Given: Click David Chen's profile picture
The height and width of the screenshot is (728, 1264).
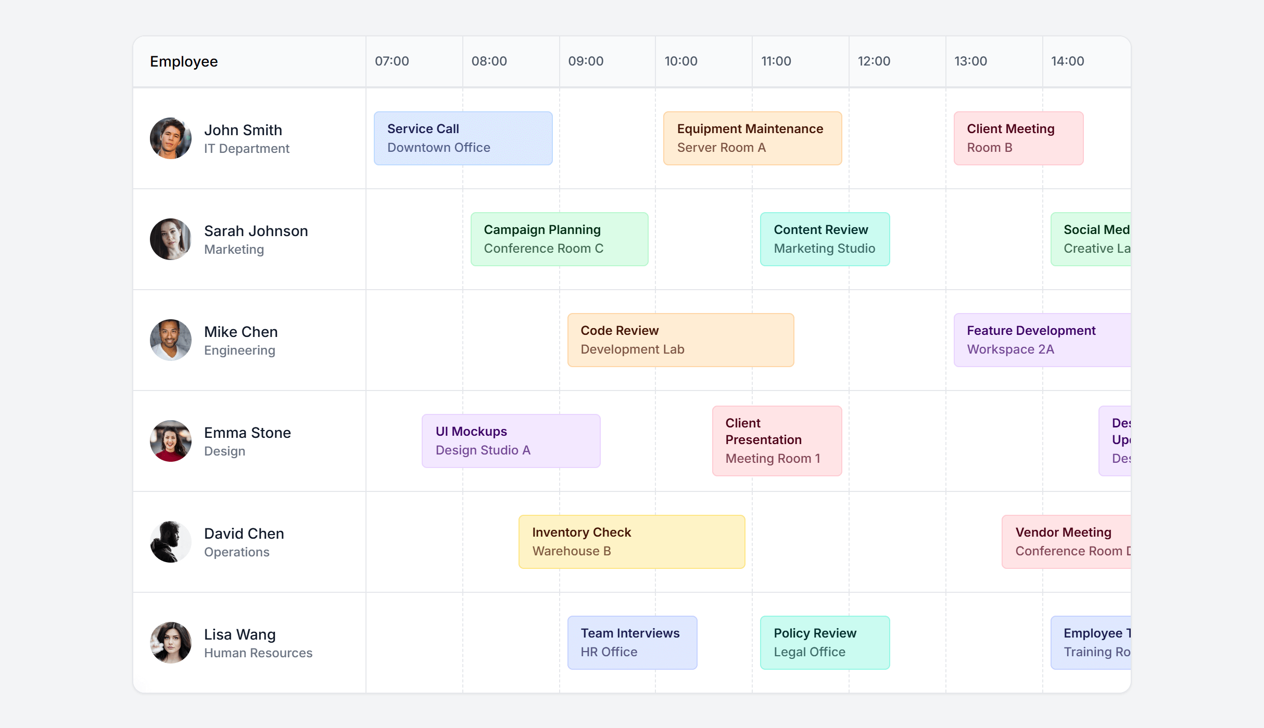Looking at the screenshot, I should (x=170, y=541).
